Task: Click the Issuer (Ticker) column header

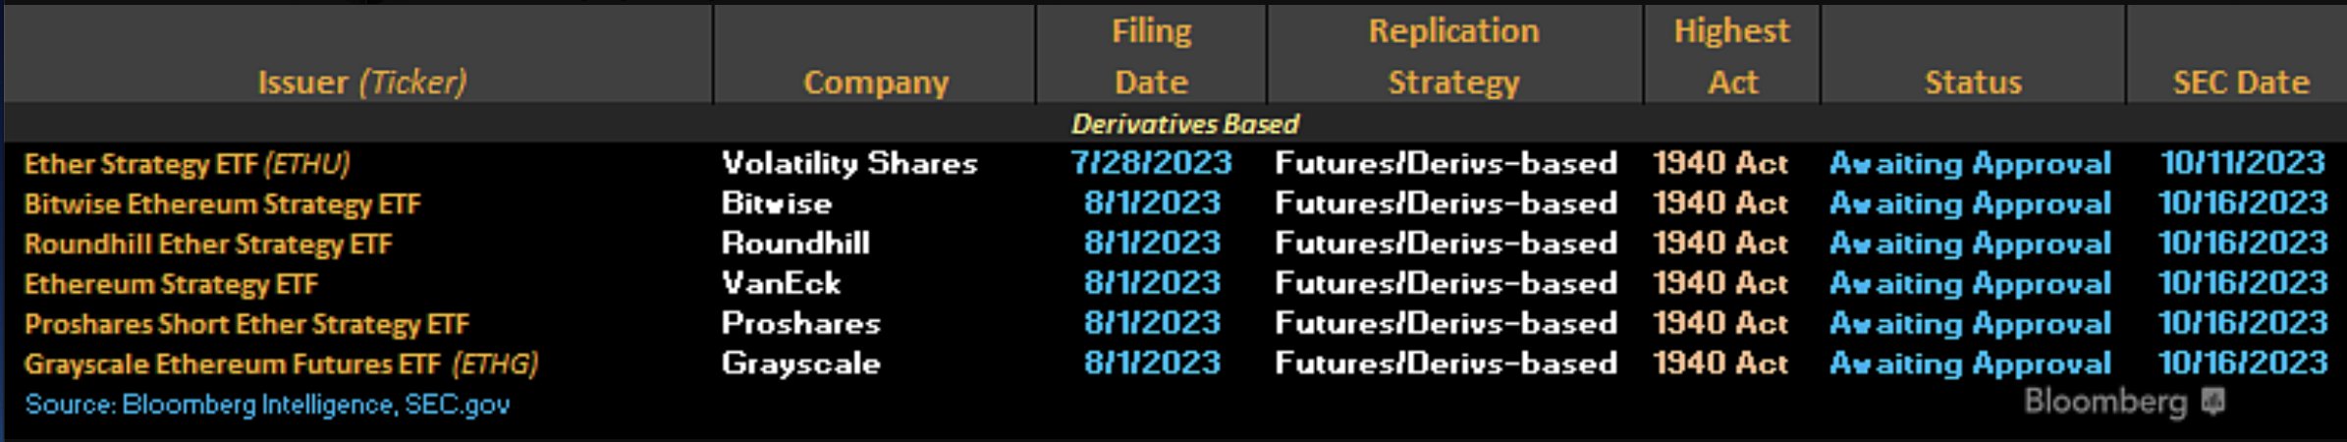Action: [360, 82]
